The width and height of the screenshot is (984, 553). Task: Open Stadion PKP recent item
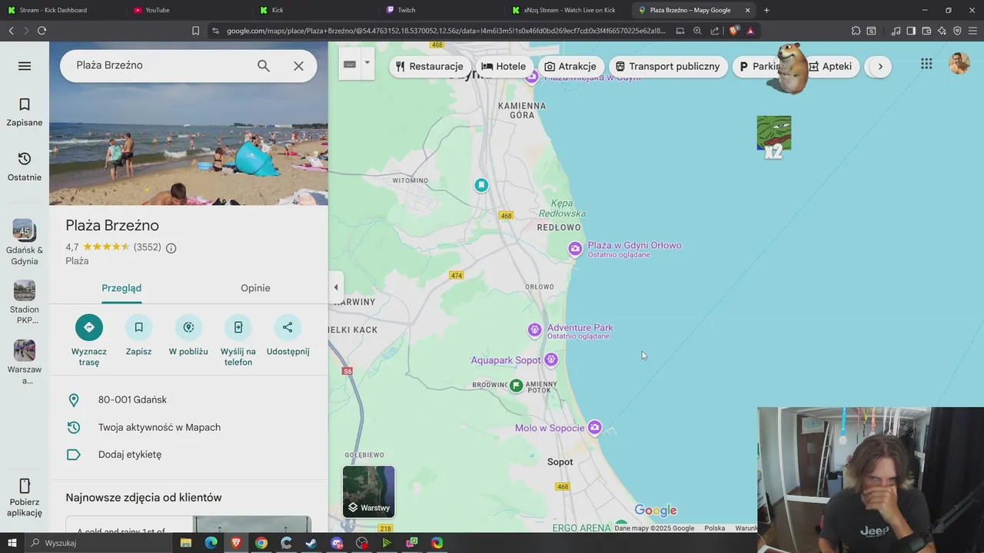25,303
